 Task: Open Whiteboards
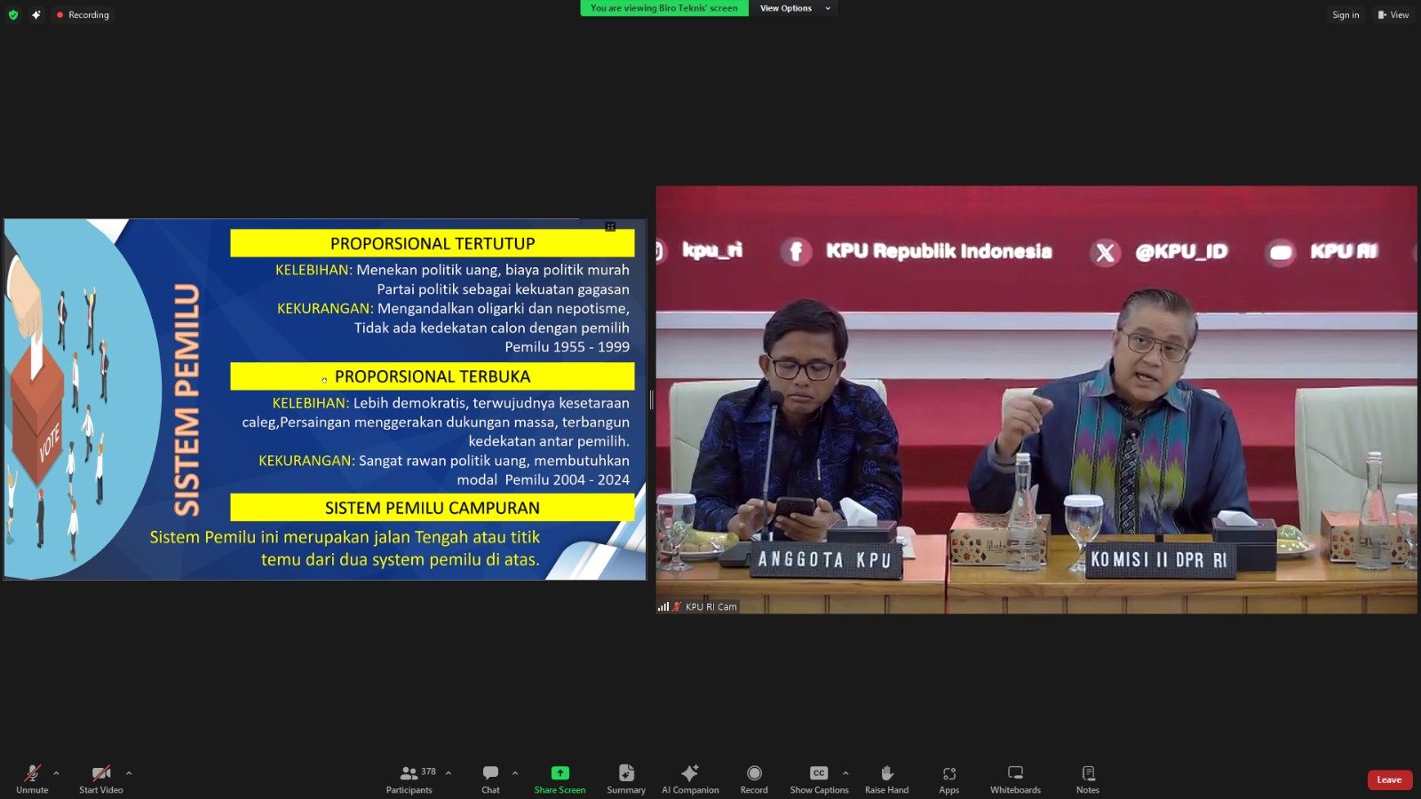click(x=1015, y=779)
